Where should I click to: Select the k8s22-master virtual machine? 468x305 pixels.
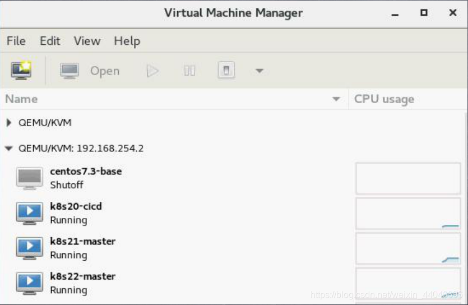(x=83, y=276)
